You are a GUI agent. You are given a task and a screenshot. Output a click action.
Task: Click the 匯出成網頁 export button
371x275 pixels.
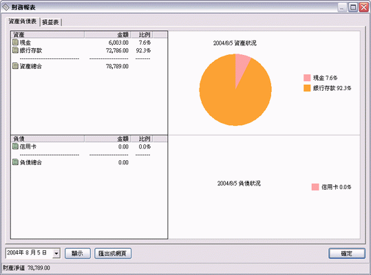coord(113,254)
